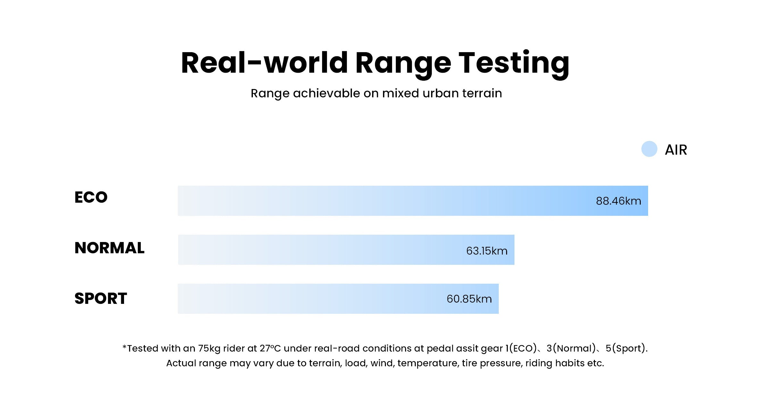
Task: Click the 60.85km value
Action: click(469, 299)
